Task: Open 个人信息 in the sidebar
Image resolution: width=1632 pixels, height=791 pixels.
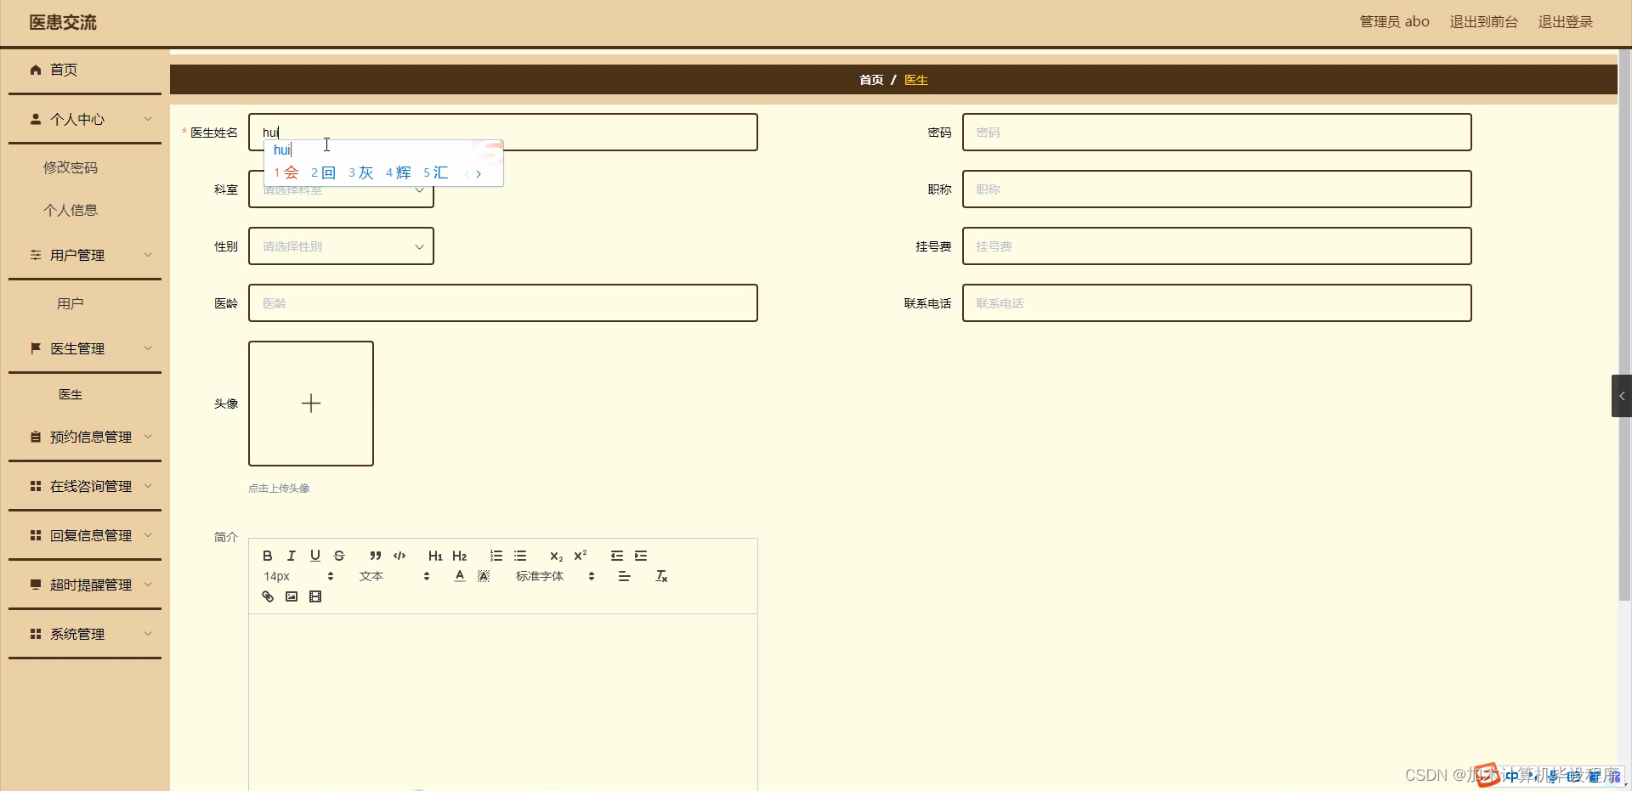Action: tap(71, 210)
